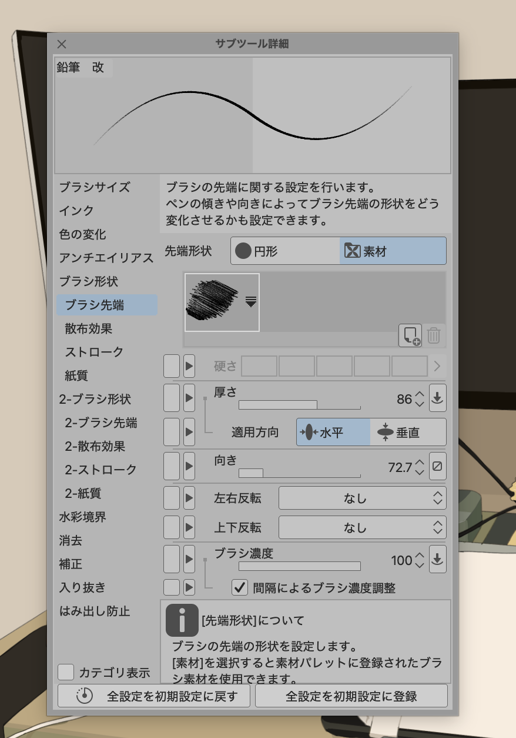Open the 厚さ dynamics settings button
The height and width of the screenshot is (738, 516).
click(x=437, y=398)
